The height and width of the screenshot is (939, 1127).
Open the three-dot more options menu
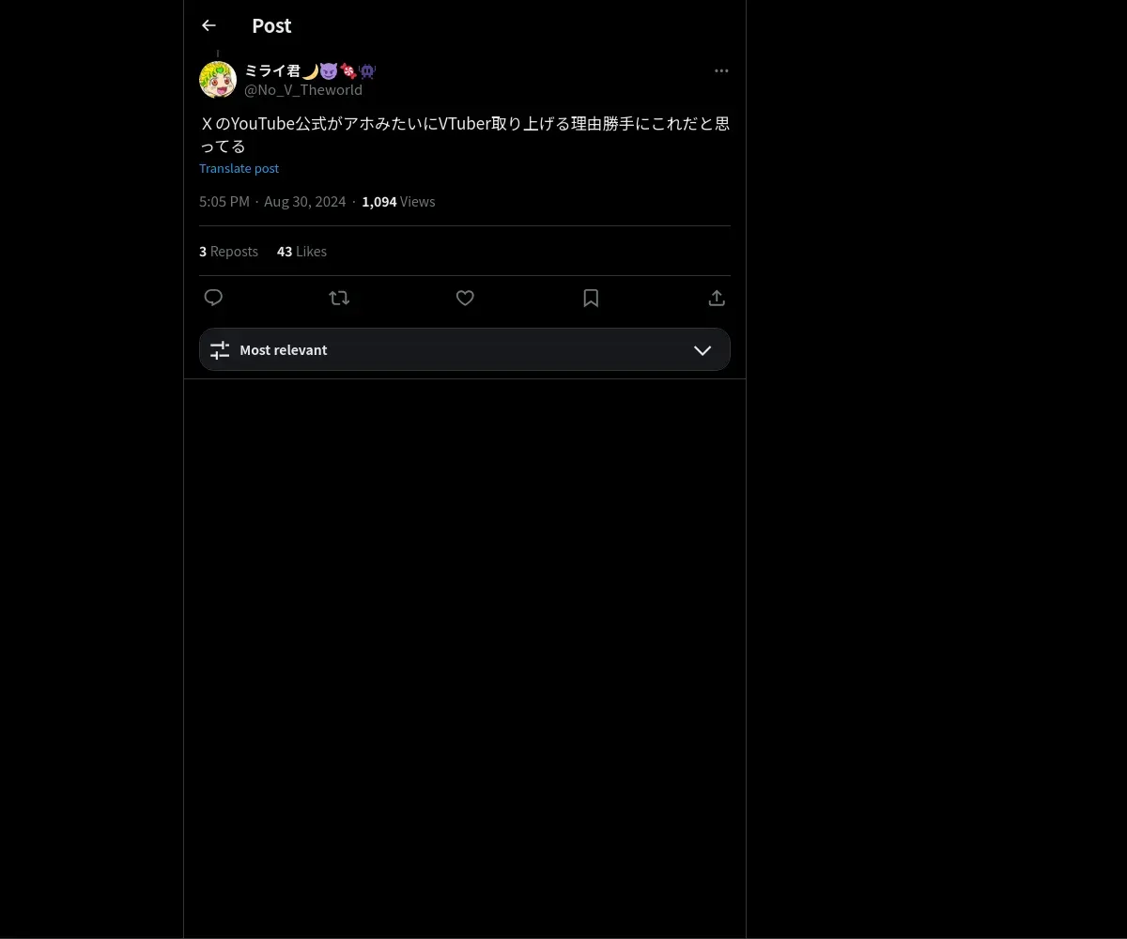click(x=721, y=70)
